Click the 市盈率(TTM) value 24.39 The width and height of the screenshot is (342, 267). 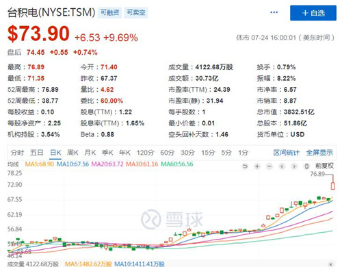tap(222, 90)
